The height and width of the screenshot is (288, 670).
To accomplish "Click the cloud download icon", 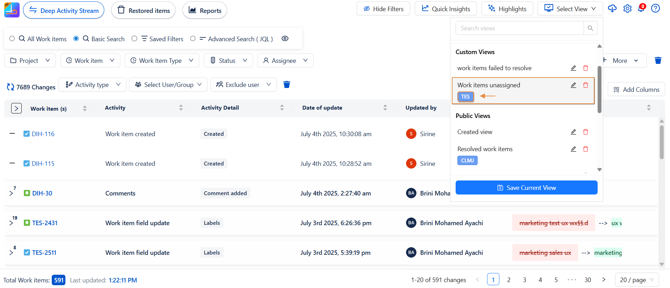I will [612, 9].
